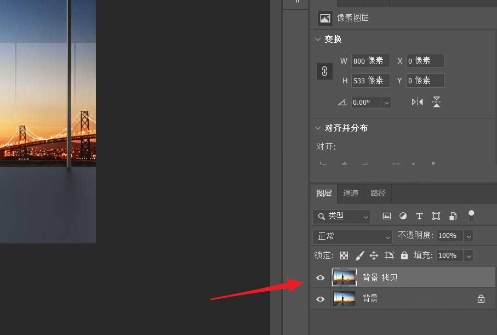The height and width of the screenshot is (335, 497).
Task: Open the 不透明度 slider dropdown arrow
Action: tap(469, 236)
